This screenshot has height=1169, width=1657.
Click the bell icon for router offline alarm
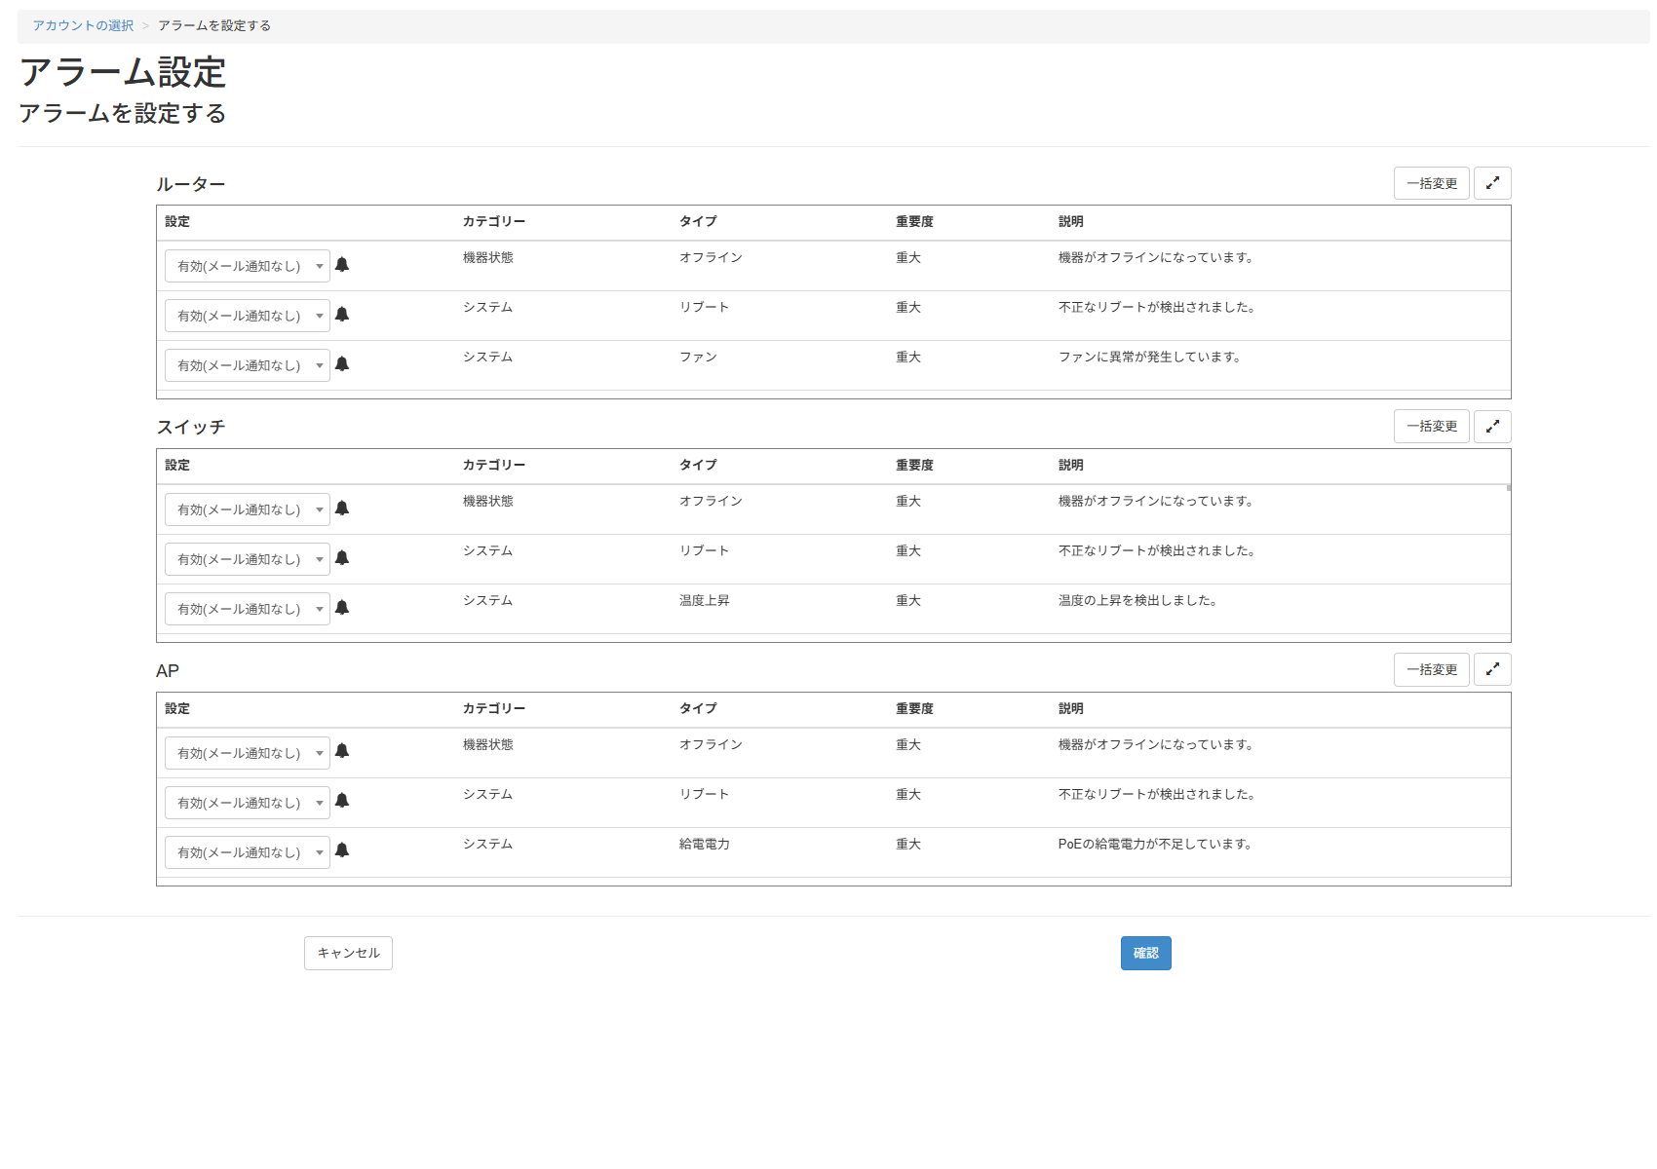[342, 265]
